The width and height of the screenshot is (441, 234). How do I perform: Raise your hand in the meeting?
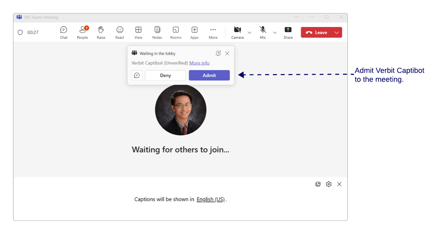click(x=101, y=32)
